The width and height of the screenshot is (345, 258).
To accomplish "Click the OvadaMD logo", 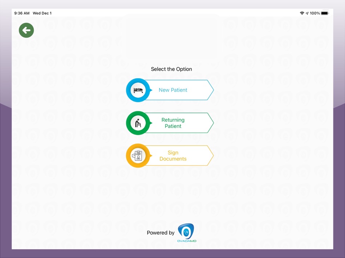I will (187, 233).
